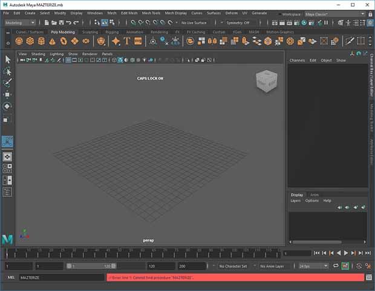Choose the Lasso select tool

click(x=8, y=71)
